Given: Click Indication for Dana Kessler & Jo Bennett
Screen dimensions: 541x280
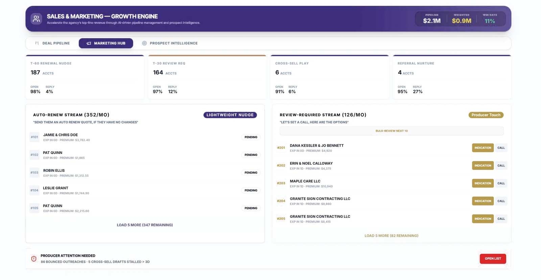Looking at the screenshot, I should click(x=483, y=148).
